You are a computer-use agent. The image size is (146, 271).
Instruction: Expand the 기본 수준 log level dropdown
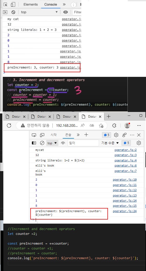click(110, 143)
